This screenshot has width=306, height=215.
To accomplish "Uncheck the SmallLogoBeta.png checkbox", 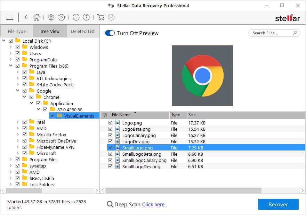I will [x=111, y=154].
